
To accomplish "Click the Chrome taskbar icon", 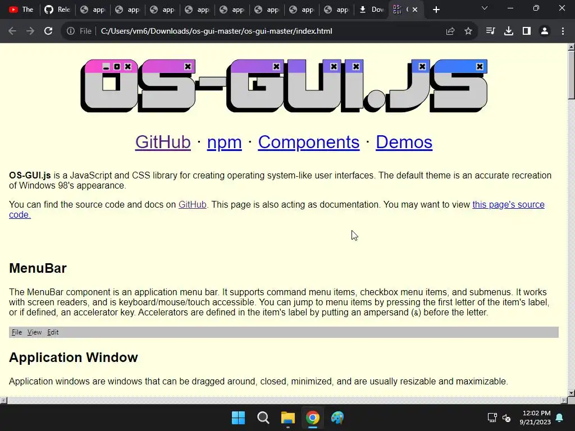I will (312, 418).
